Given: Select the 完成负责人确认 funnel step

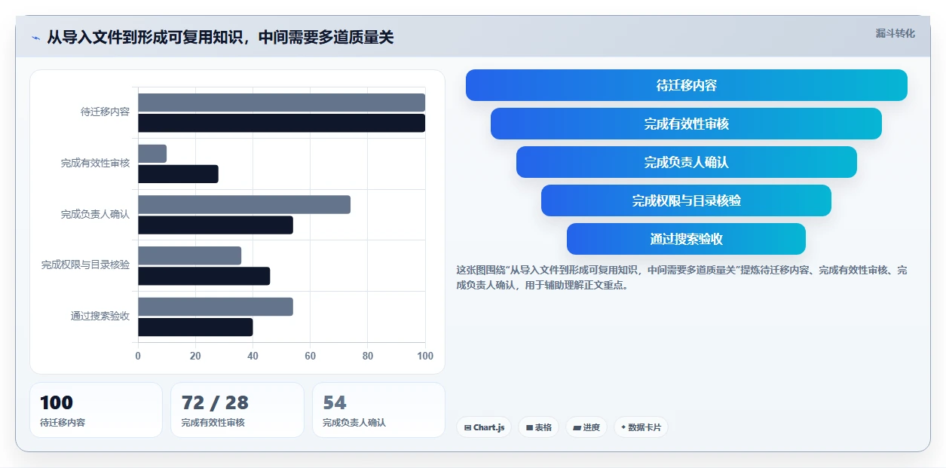Looking at the screenshot, I should coord(687,162).
